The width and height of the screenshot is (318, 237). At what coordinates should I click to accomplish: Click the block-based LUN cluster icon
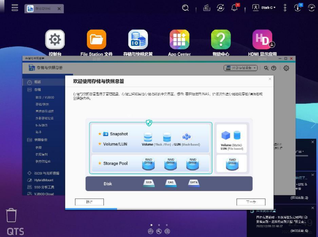(x=187, y=137)
